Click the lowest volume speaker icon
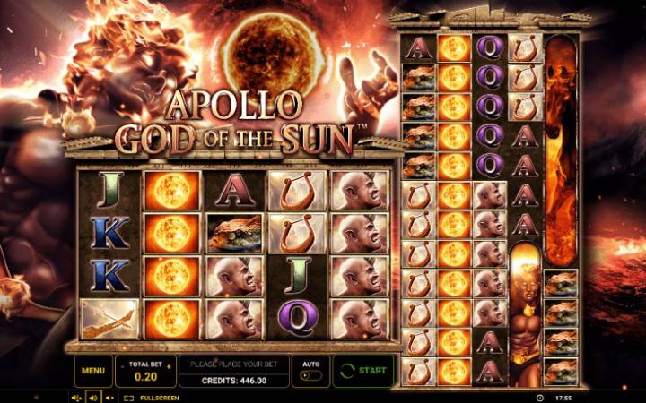Screen dimensions: 646x403 (x=109, y=398)
